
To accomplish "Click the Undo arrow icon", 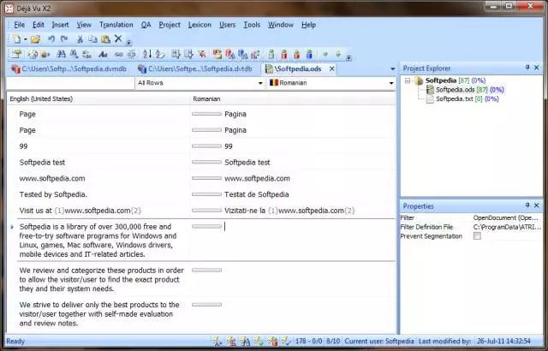I will 51,39.
